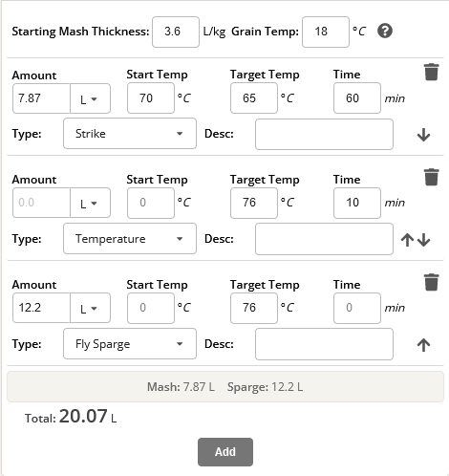This screenshot has height=476, width=449.
Task: Click the Fly Sparge description field
Action: (x=324, y=344)
